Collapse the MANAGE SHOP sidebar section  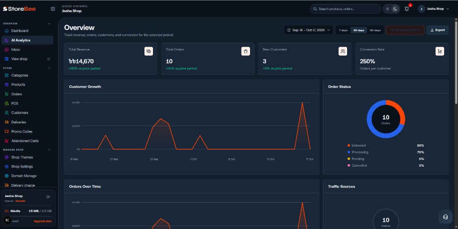coord(49,150)
